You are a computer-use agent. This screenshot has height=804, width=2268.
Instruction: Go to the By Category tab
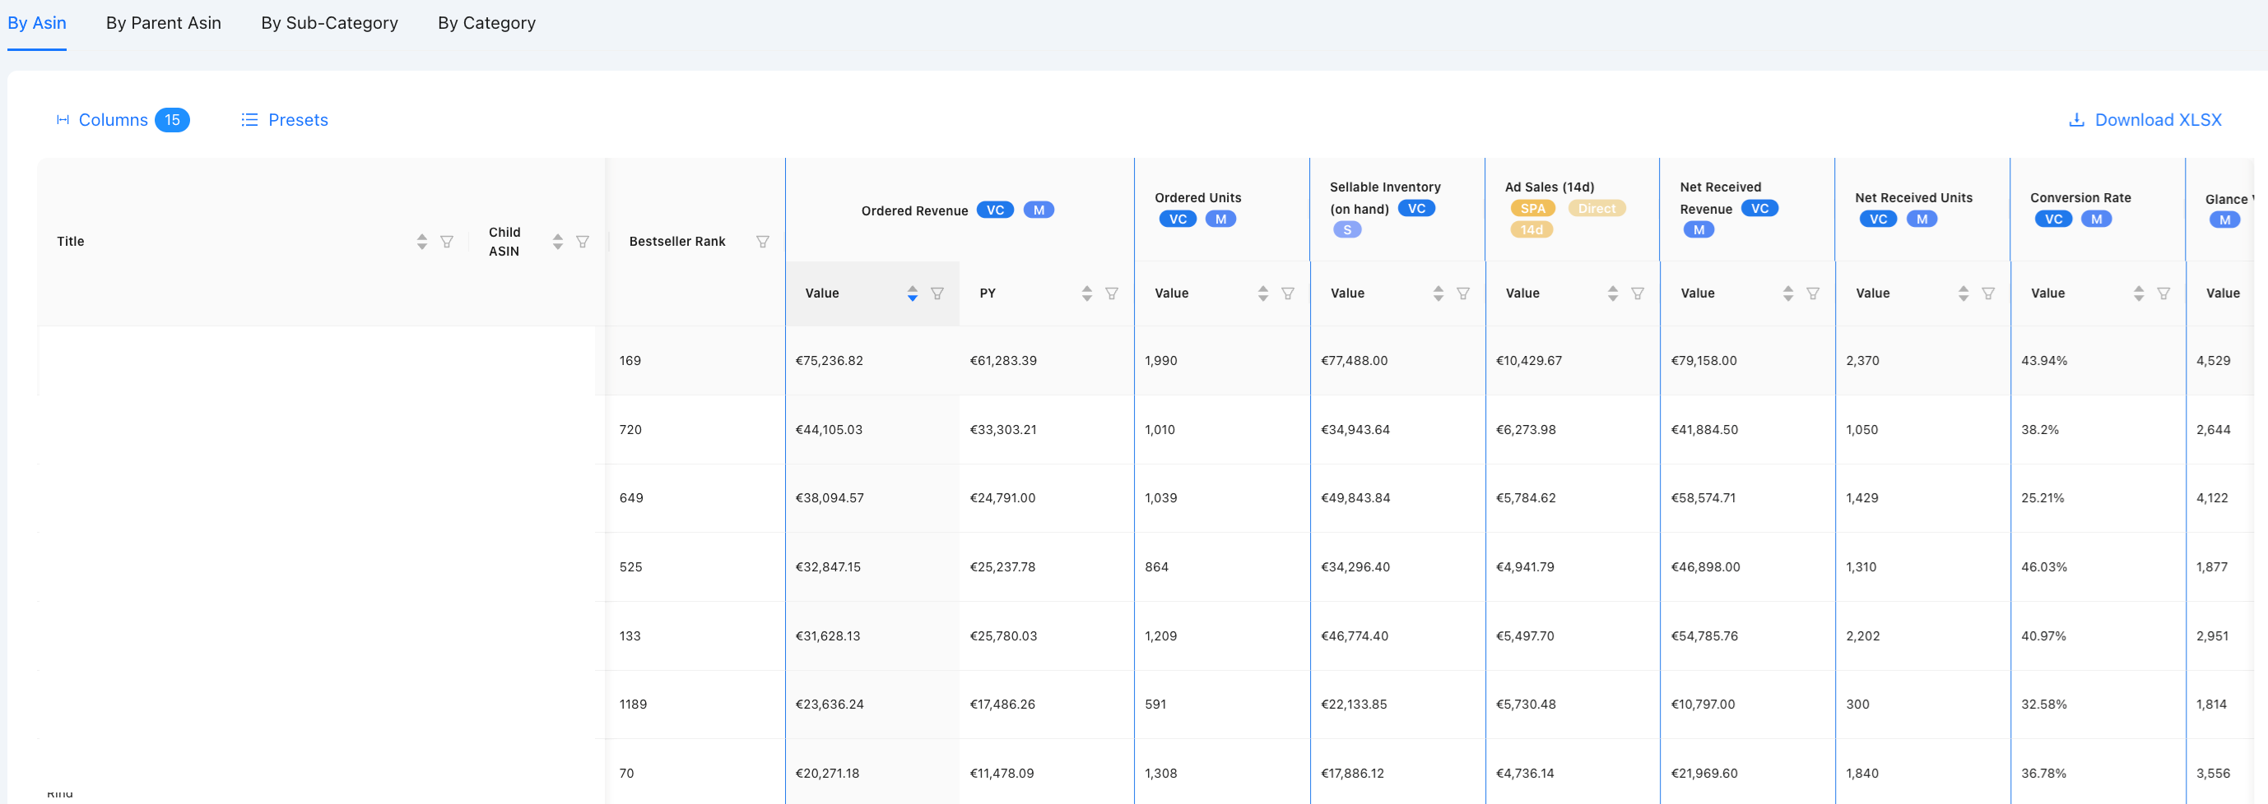click(486, 23)
